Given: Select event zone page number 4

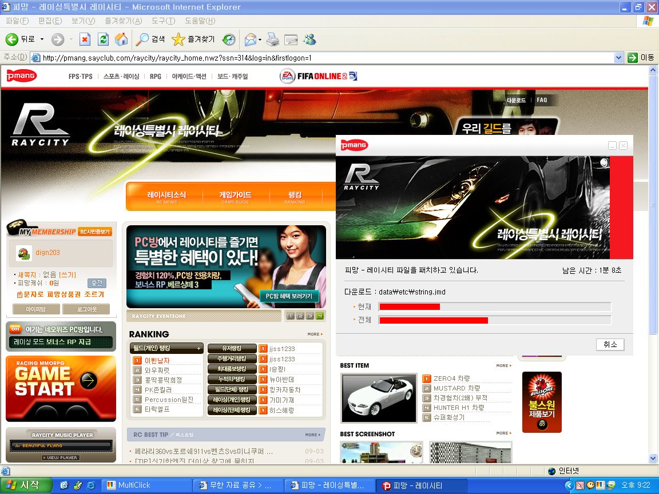Looking at the screenshot, I should pos(320,316).
